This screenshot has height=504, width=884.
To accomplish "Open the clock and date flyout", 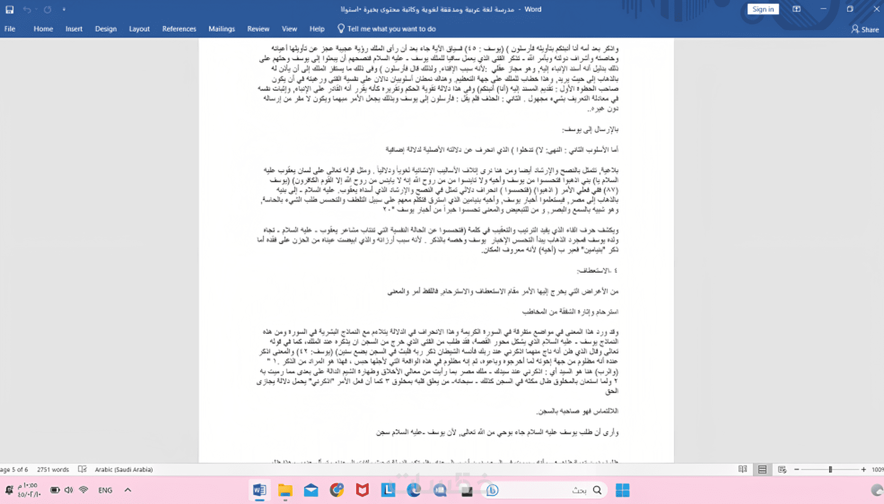I will (29, 490).
